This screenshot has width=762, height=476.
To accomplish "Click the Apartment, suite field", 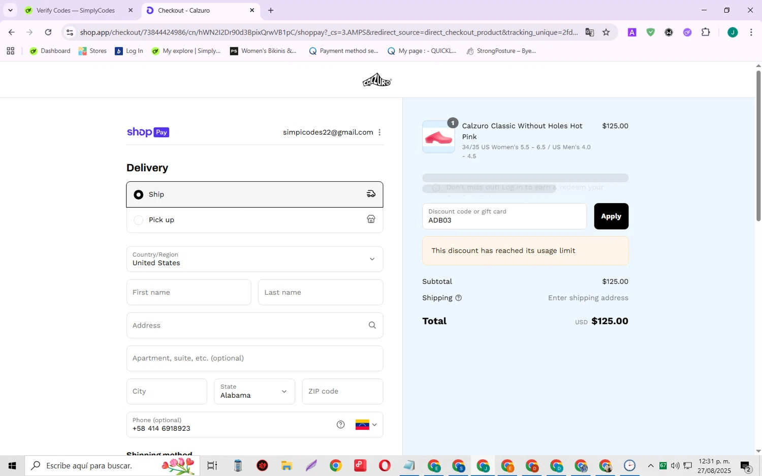I will (255, 358).
